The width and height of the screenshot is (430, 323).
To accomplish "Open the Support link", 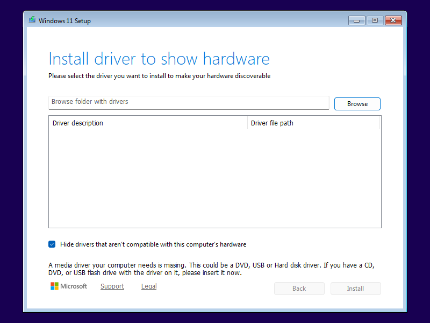I will (x=112, y=286).
